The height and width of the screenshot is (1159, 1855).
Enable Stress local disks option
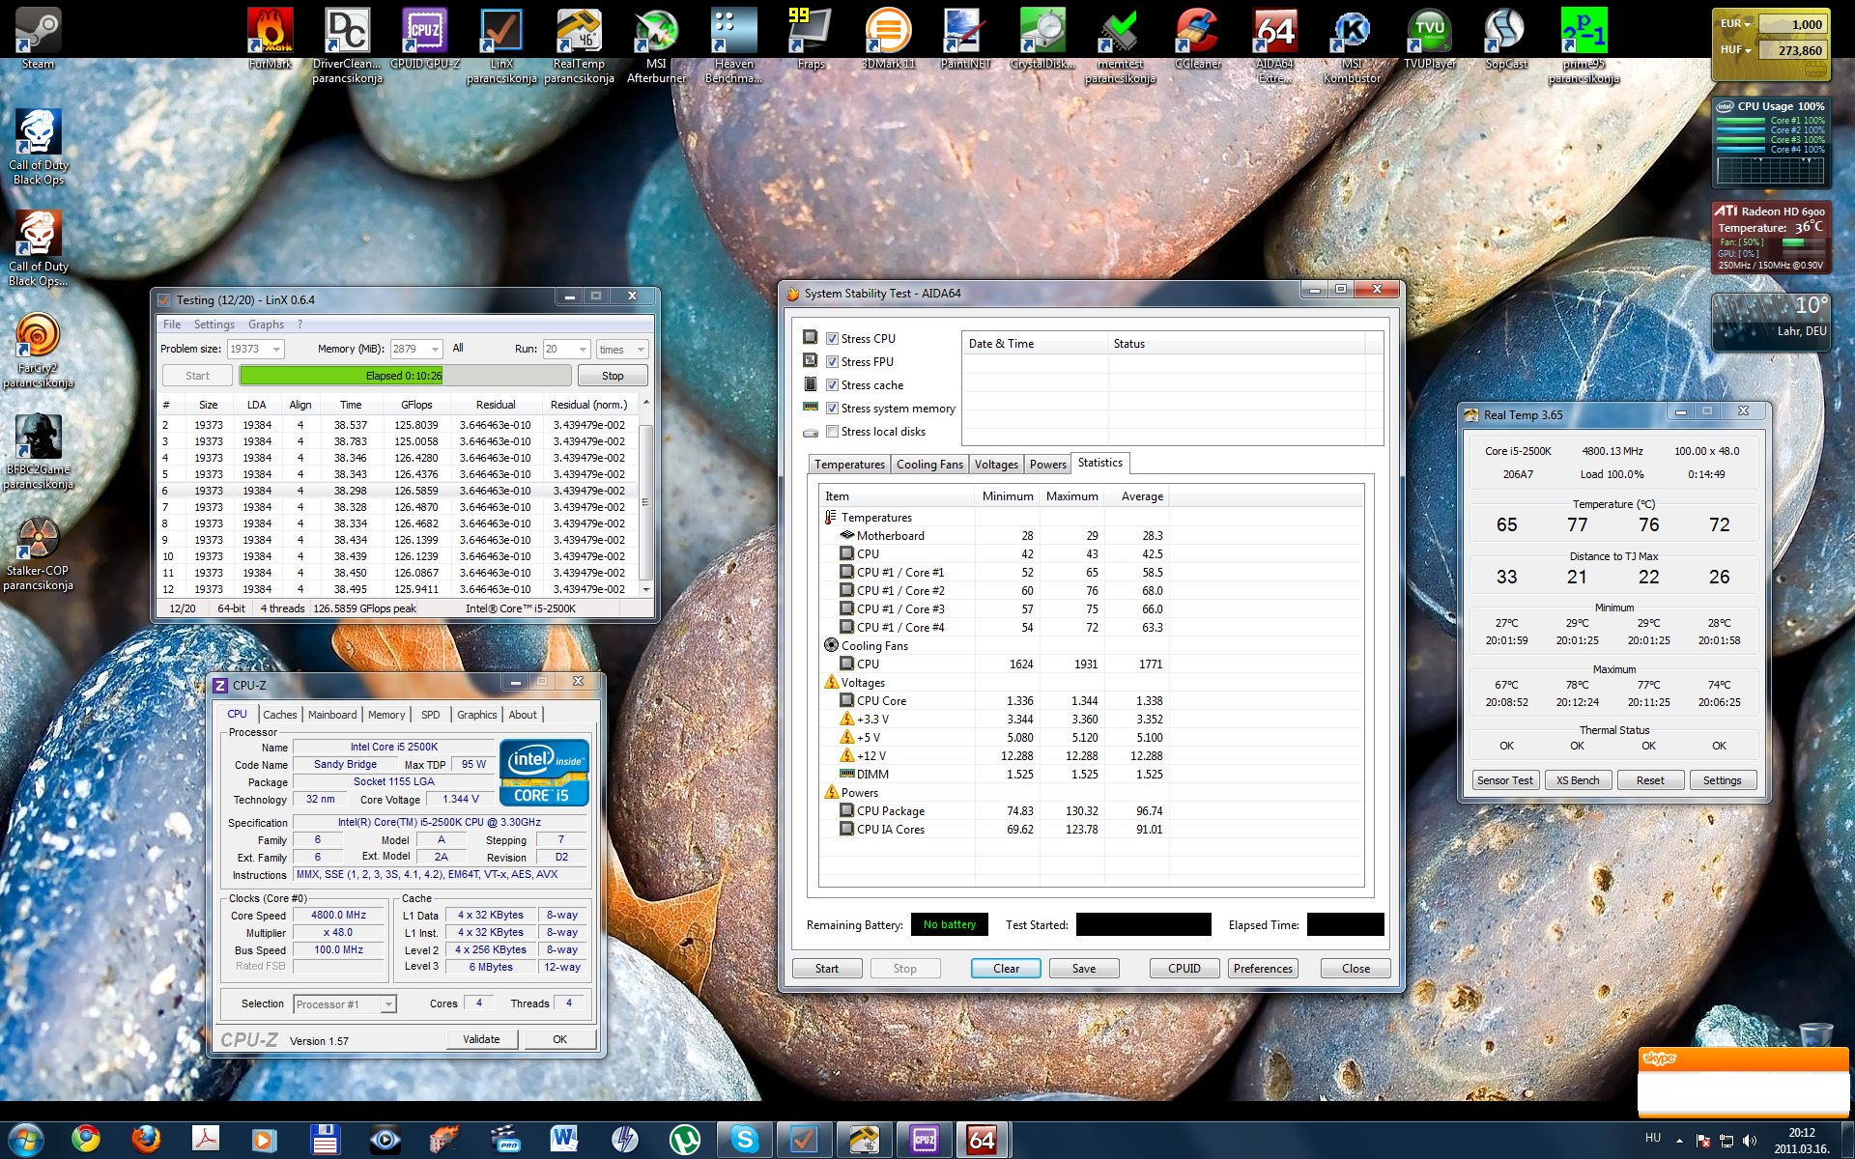click(832, 432)
